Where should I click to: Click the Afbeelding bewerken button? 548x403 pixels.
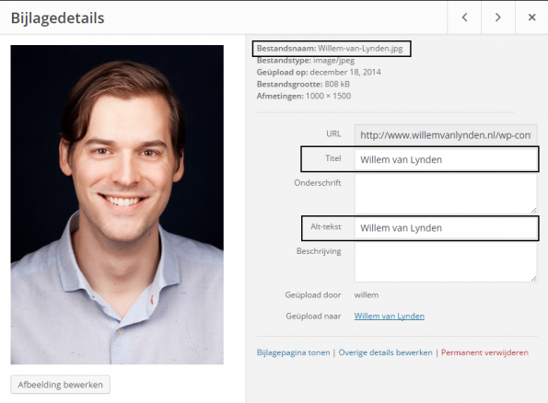click(x=60, y=385)
